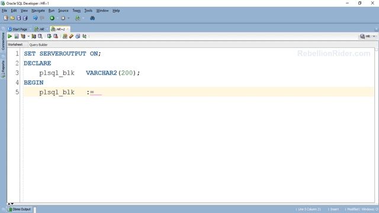This screenshot has width=379, height=213.
Task: Click the Rollback icon in worksheet toolbar
Action: click(x=56, y=36)
